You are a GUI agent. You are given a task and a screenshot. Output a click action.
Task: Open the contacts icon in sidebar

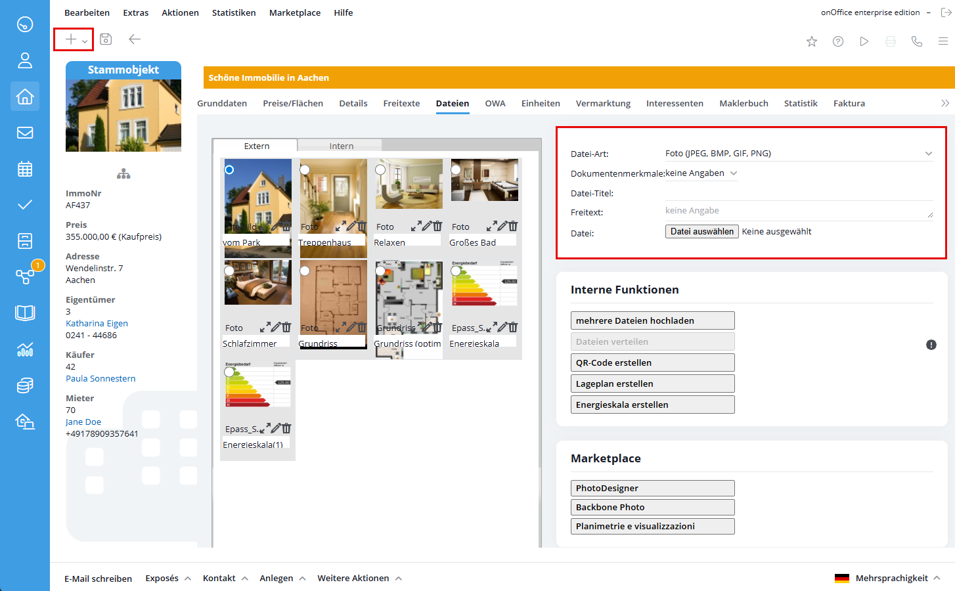point(25,60)
